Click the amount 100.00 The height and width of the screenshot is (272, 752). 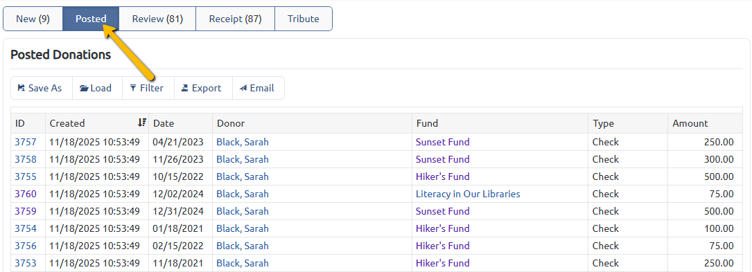click(719, 228)
